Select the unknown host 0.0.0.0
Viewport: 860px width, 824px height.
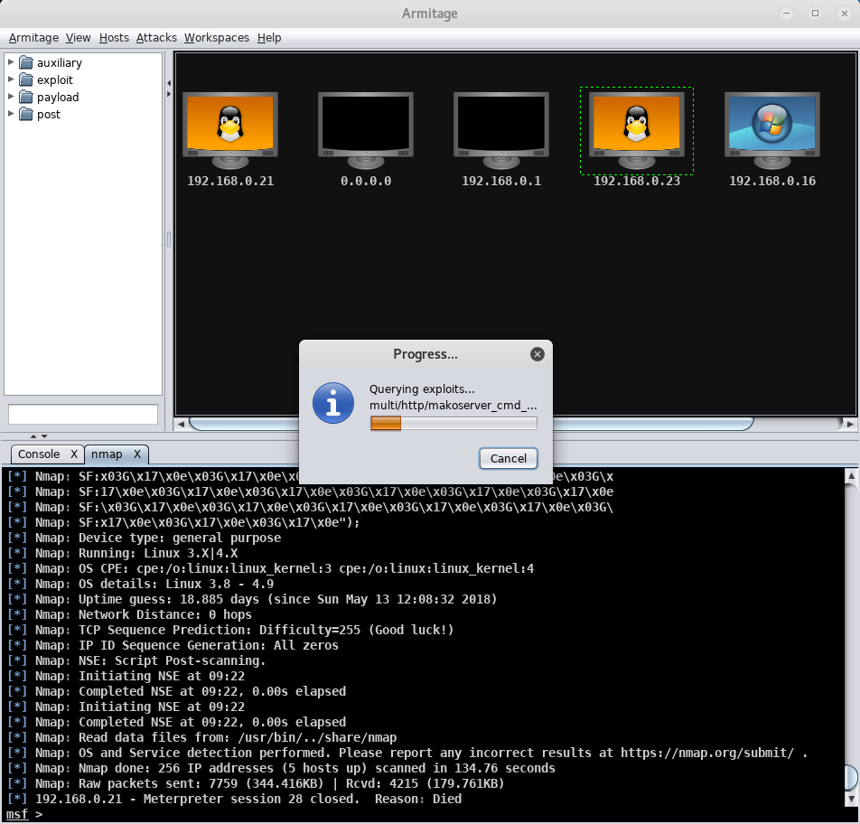(x=366, y=131)
